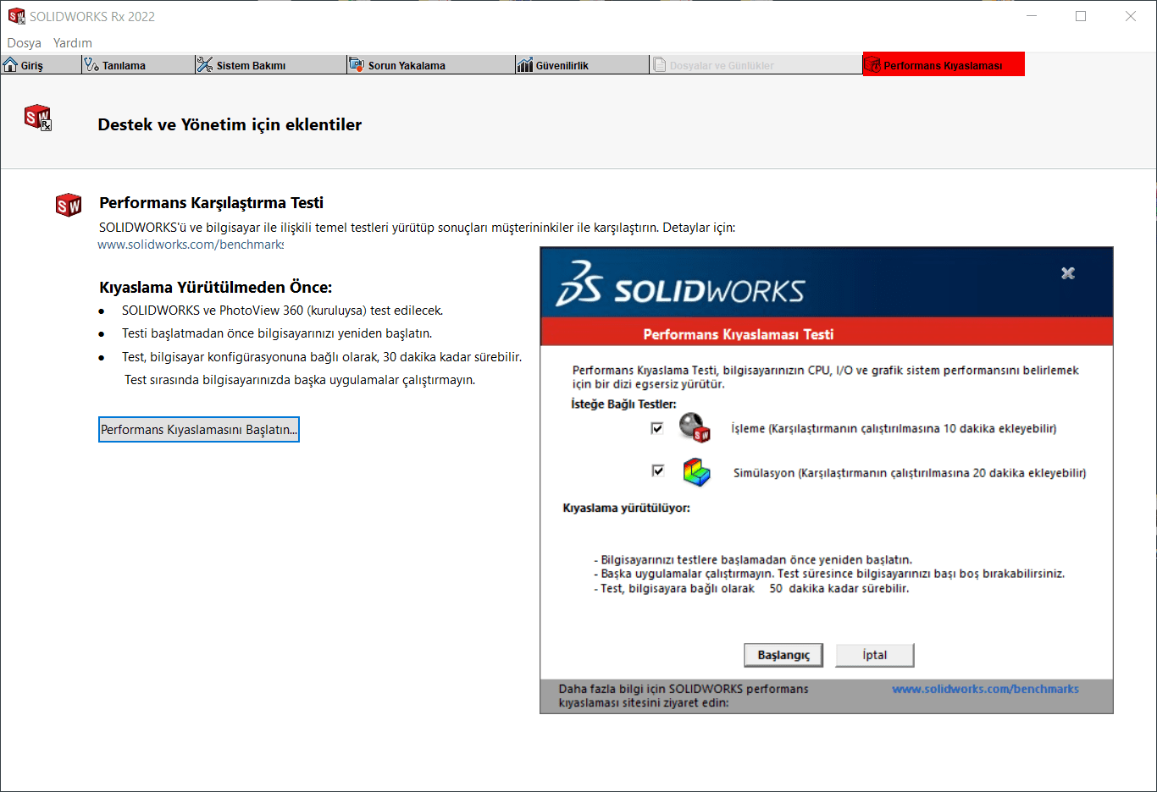Open the Performans Kıyaslaması tab
The image size is (1157, 792).
[944, 64]
